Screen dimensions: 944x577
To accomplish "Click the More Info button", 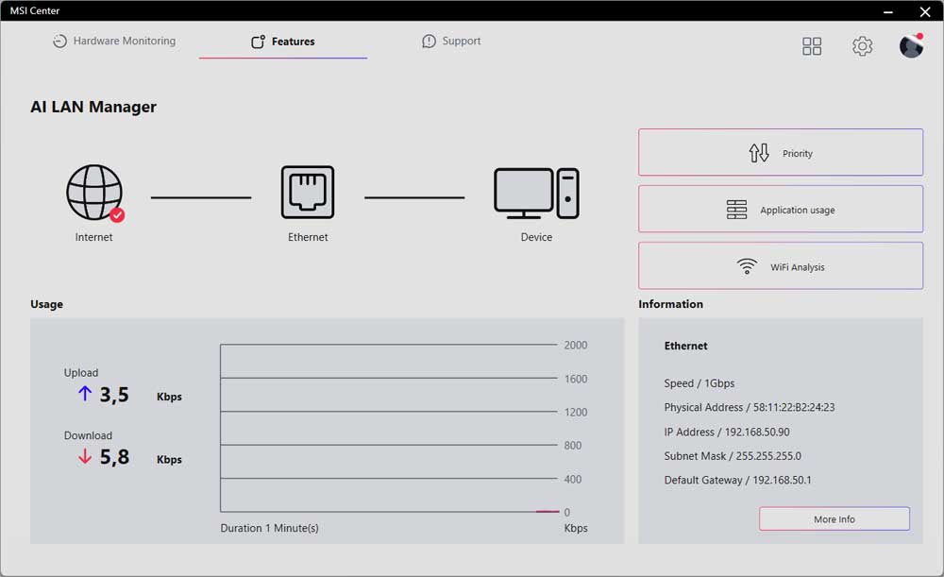I will tap(834, 519).
